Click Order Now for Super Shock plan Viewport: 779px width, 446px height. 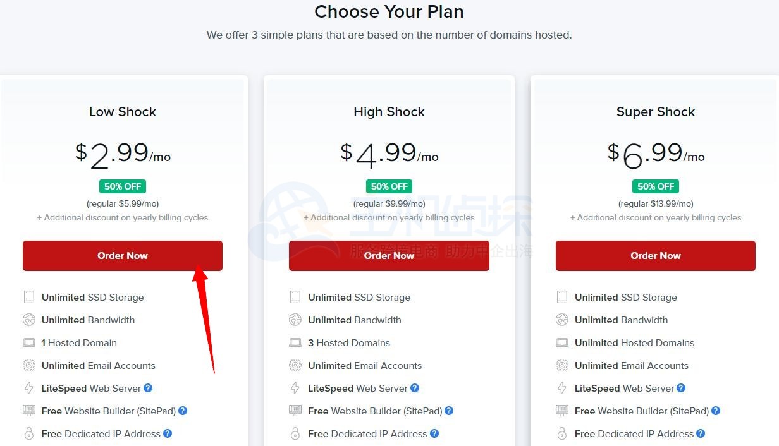click(x=655, y=256)
